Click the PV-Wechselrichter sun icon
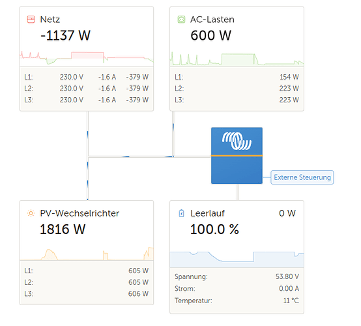The width and height of the screenshot is (361, 326). 31,213
